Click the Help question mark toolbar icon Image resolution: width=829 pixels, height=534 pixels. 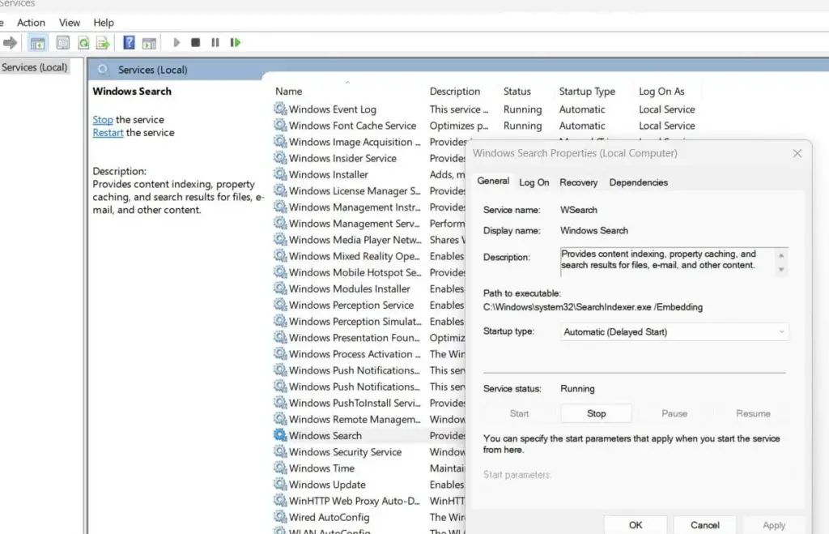pyautogui.click(x=128, y=42)
